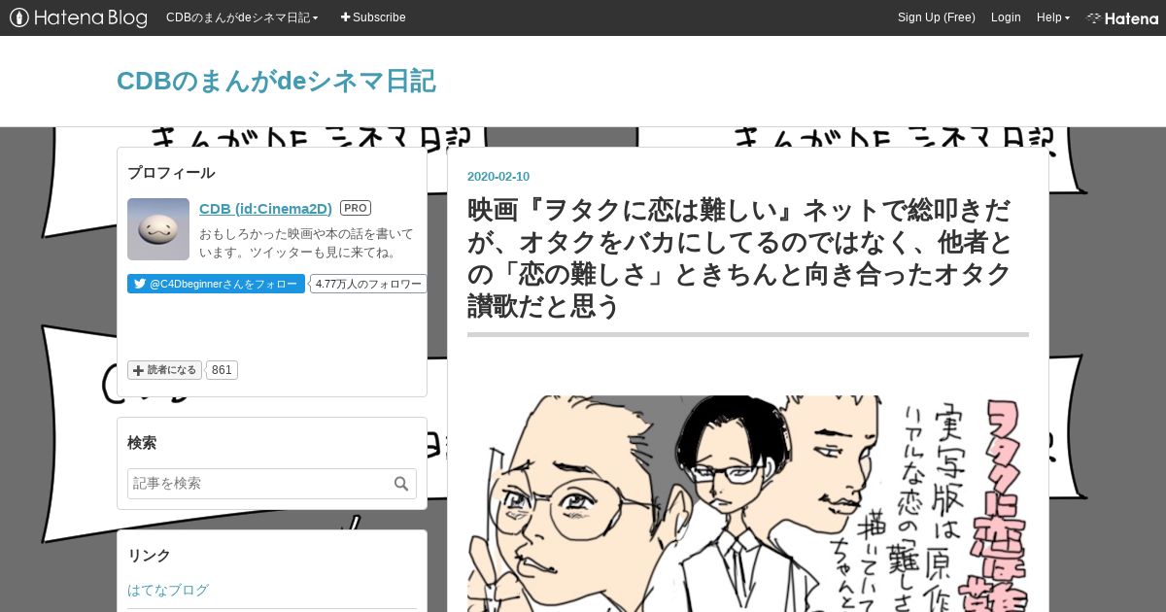Focus the 記事を検索 search field
The width and height of the screenshot is (1166, 612).
point(272,484)
